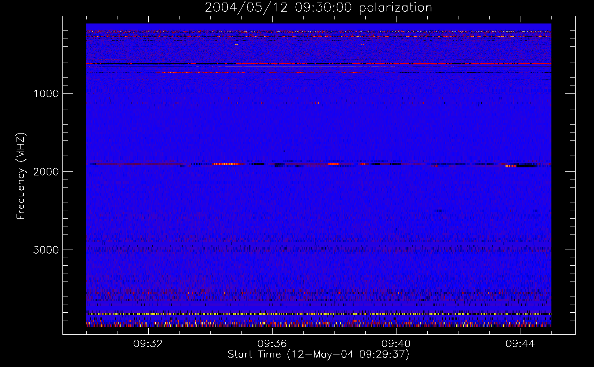This screenshot has height=367, width=594.
Task: Click the "1000" frequency tick label
Action: (x=46, y=94)
